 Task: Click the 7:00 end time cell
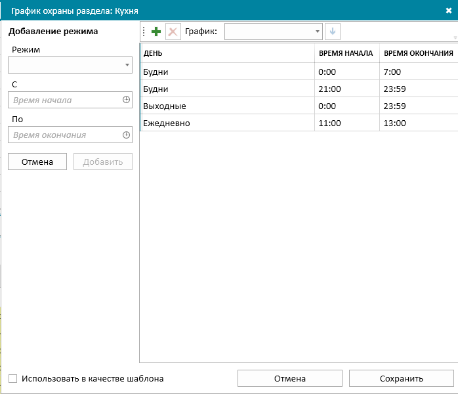(x=419, y=72)
